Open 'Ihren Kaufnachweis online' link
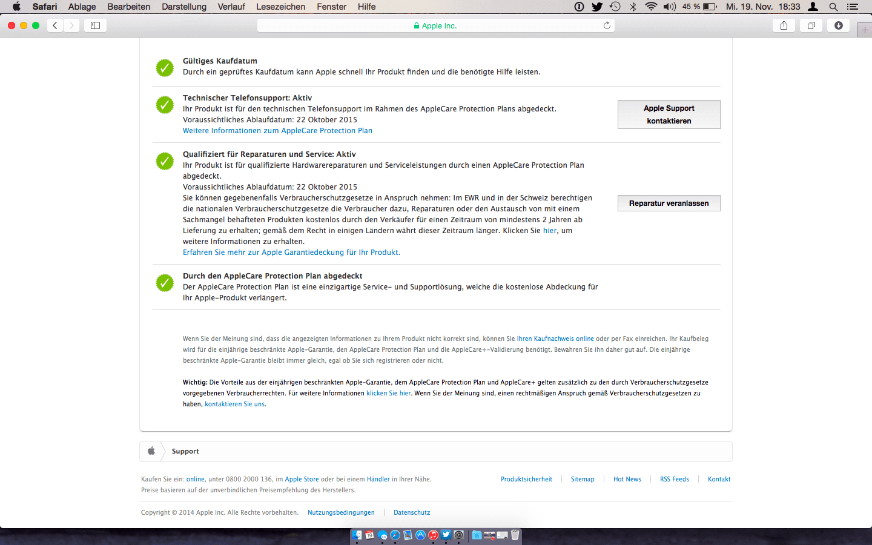 [555, 339]
